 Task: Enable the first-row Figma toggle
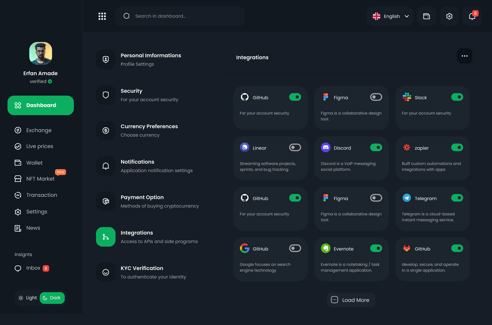coord(376,97)
